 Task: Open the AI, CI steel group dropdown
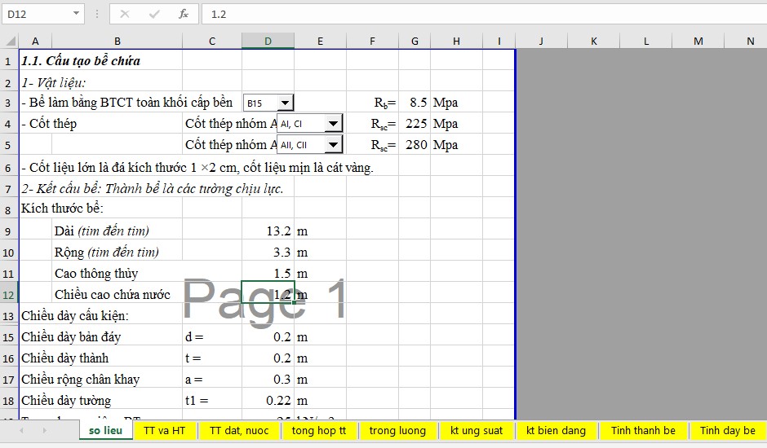click(x=332, y=124)
